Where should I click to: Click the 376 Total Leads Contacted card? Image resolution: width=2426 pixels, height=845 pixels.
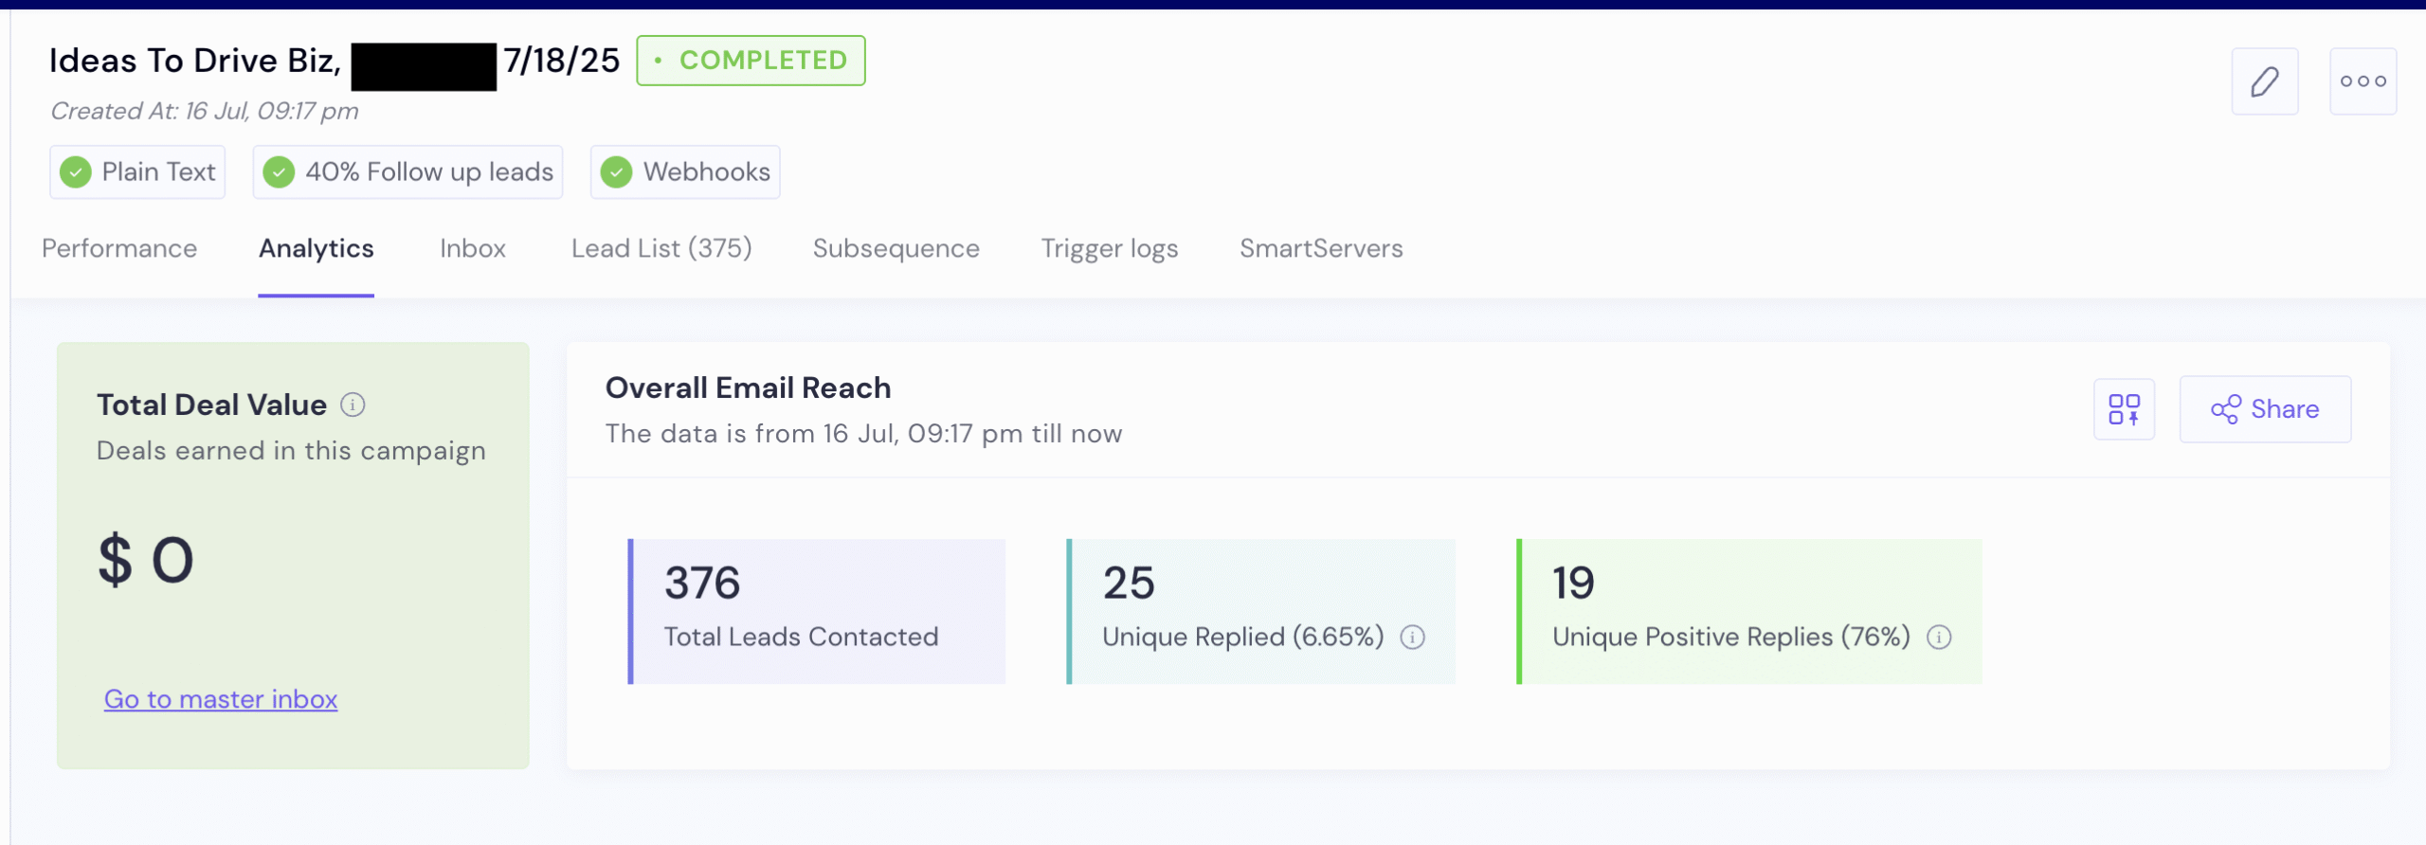click(x=817, y=611)
